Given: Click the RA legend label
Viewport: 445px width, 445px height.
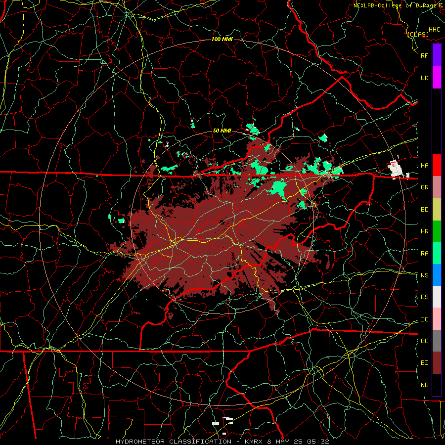Looking at the screenshot, I should (424, 254).
